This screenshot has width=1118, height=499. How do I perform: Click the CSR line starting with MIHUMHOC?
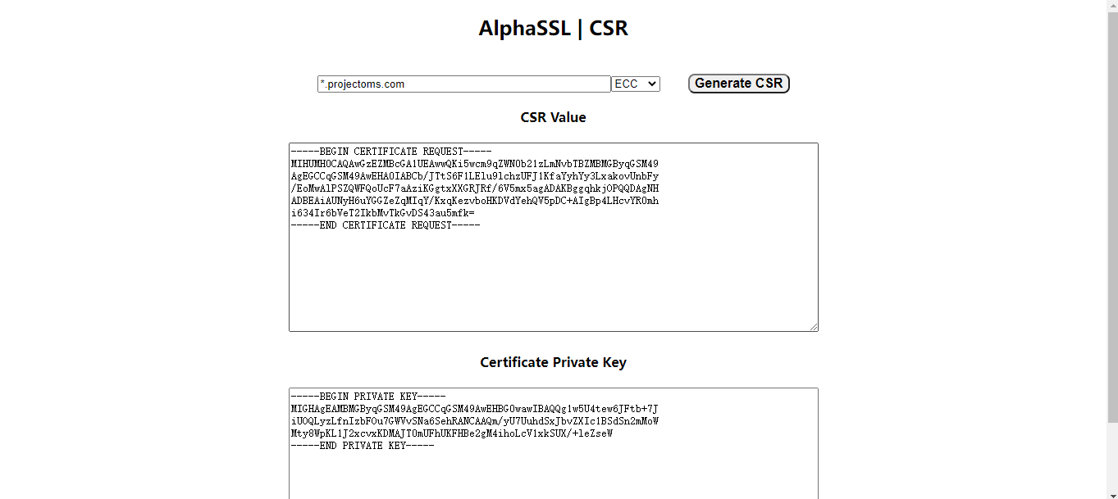(474, 164)
